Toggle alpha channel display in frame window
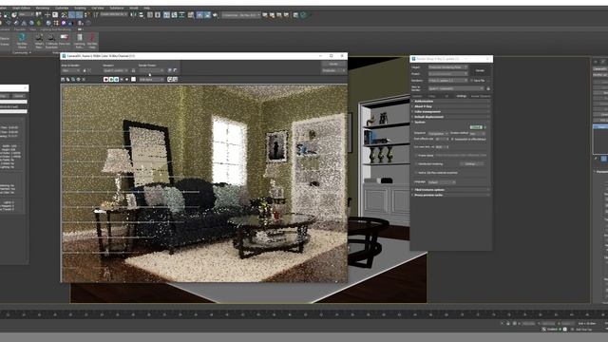608x342 pixels. (x=122, y=79)
